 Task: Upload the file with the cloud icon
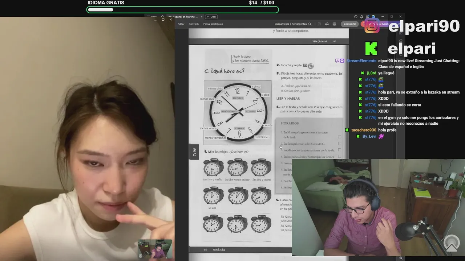tap(327, 24)
